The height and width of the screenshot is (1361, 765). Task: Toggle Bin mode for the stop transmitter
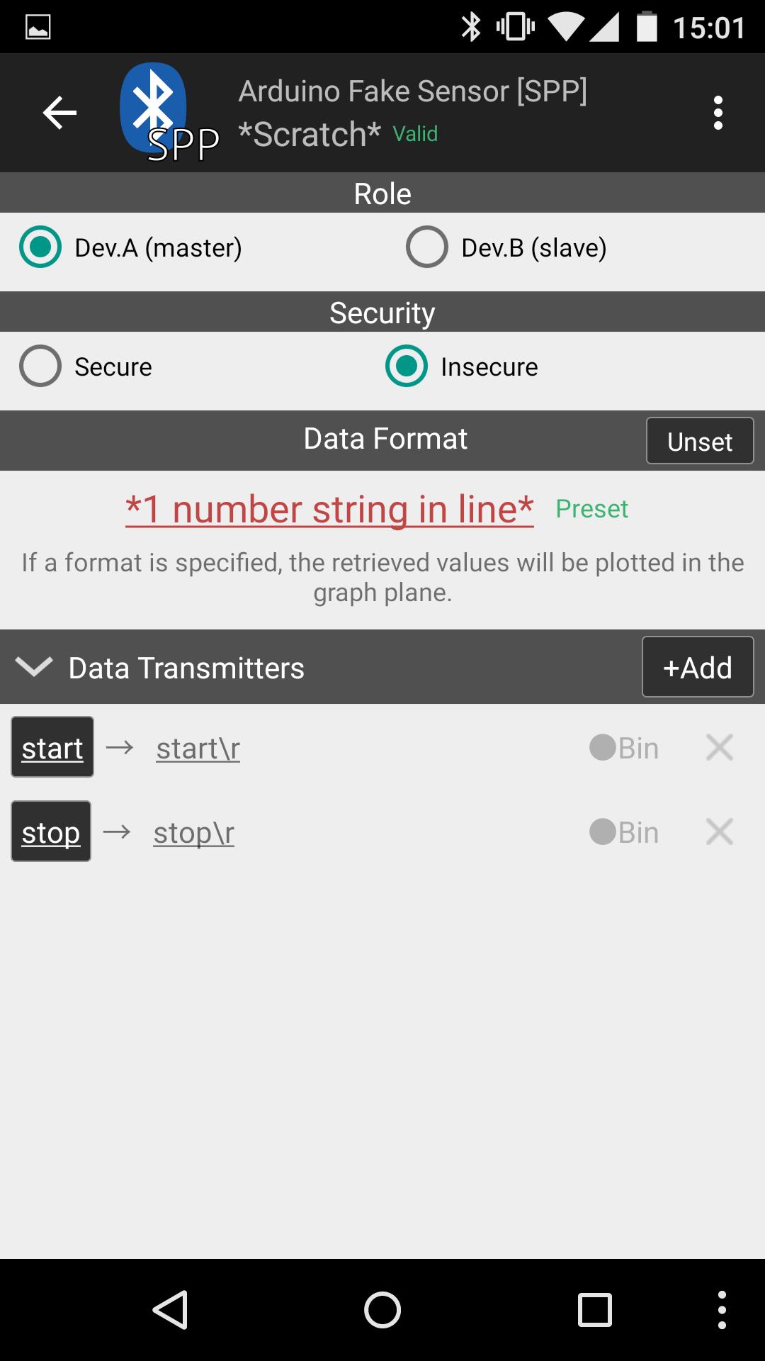(x=623, y=832)
